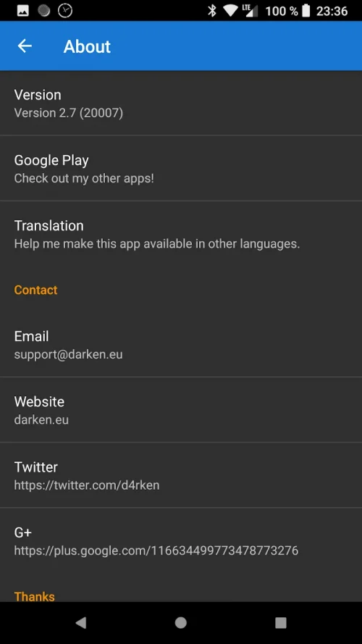Tap the Thanks section header

pos(35,596)
